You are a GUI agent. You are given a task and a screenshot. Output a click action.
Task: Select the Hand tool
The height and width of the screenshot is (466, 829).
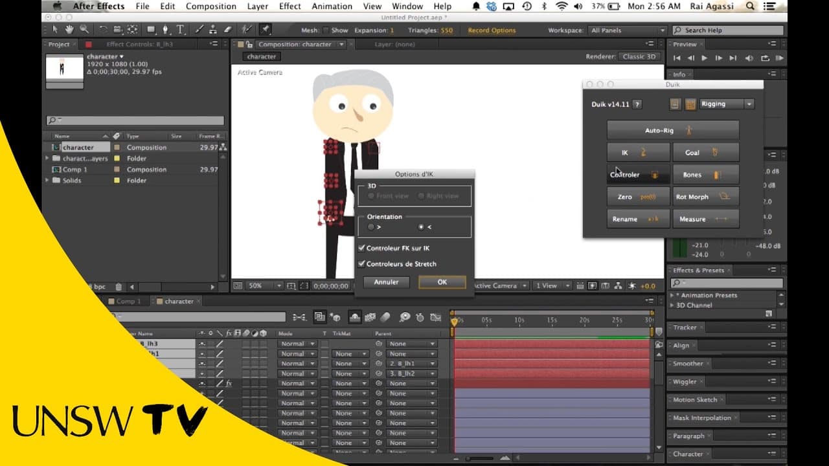pos(69,30)
